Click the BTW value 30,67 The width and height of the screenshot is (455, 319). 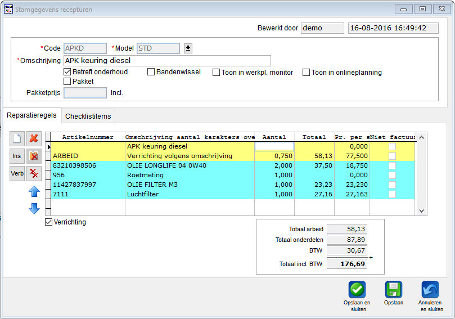point(347,250)
